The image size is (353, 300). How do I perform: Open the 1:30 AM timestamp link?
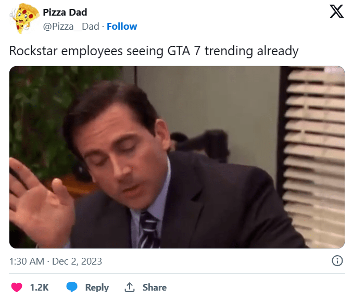point(27,261)
